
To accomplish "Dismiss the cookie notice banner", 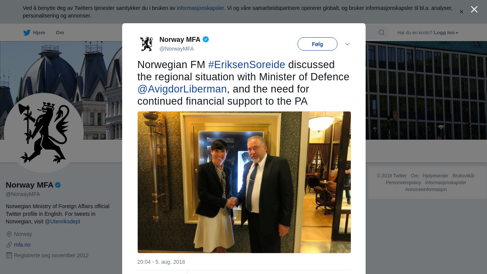I will pos(462,12).
